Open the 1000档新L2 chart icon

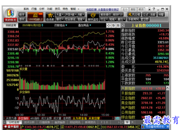point(35,17)
